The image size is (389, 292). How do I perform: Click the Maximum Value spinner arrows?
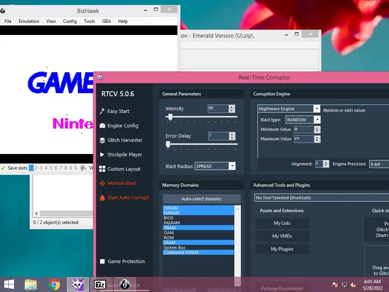click(x=317, y=139)
